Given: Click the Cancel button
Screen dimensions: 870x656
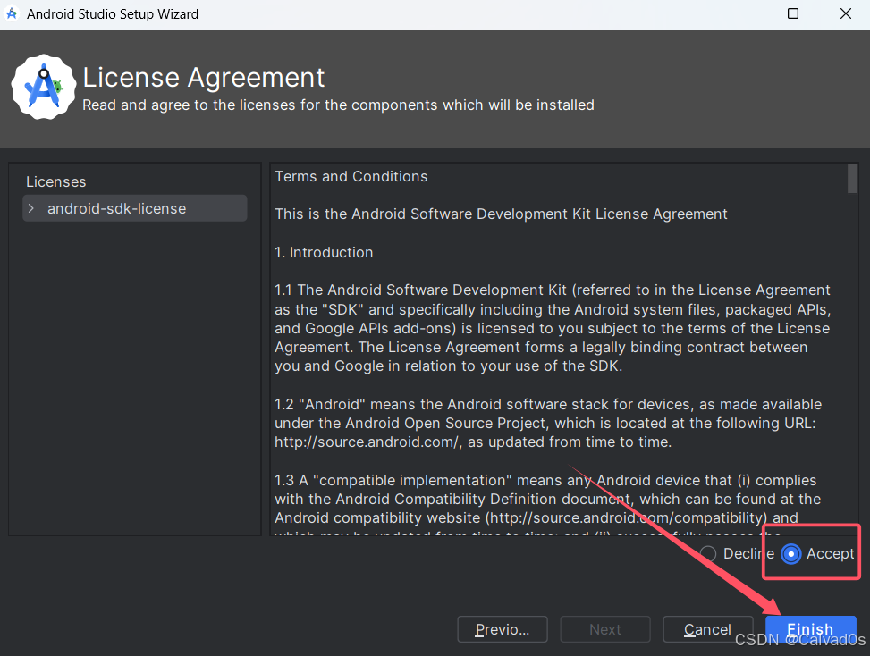Looking at the screenshot, I should click(x=707, y=629).
